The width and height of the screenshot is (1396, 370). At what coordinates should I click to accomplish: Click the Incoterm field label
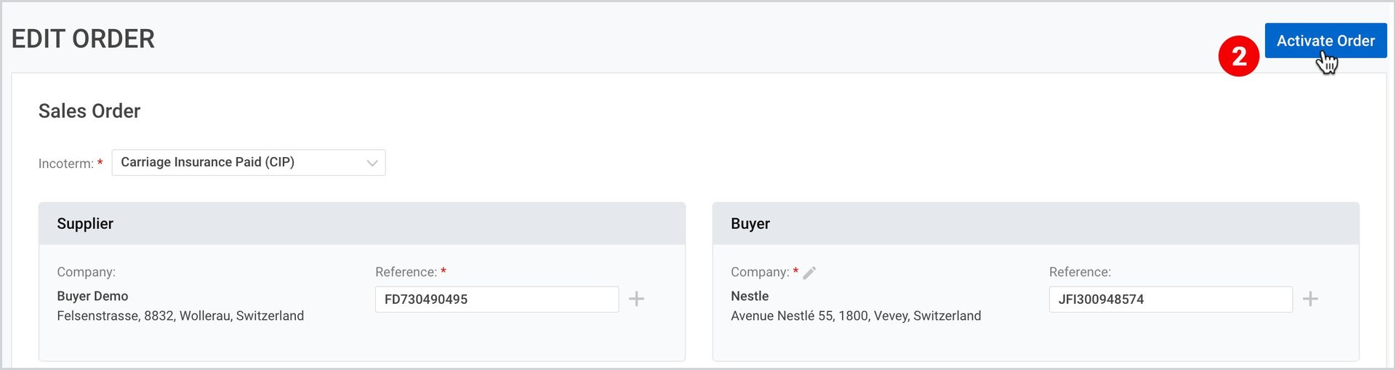point(66,164)
